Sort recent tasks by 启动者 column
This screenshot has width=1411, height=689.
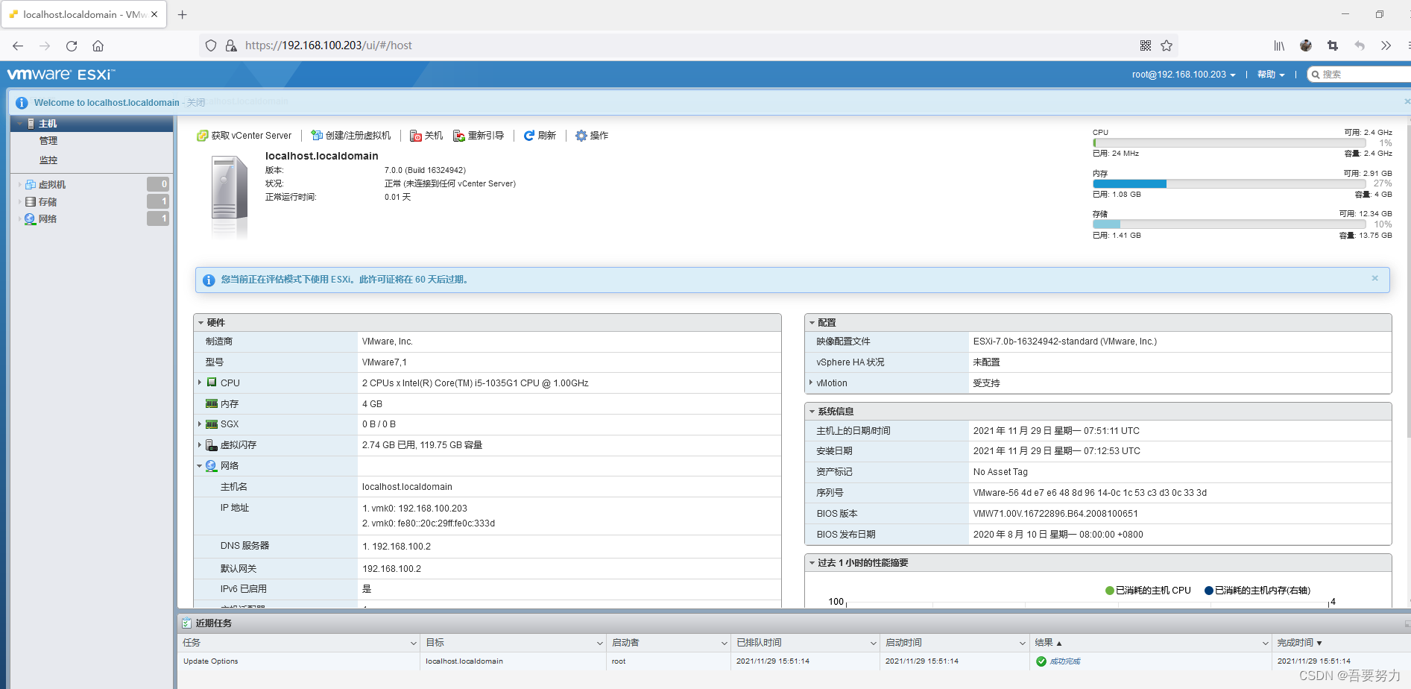tap(669, 643)
